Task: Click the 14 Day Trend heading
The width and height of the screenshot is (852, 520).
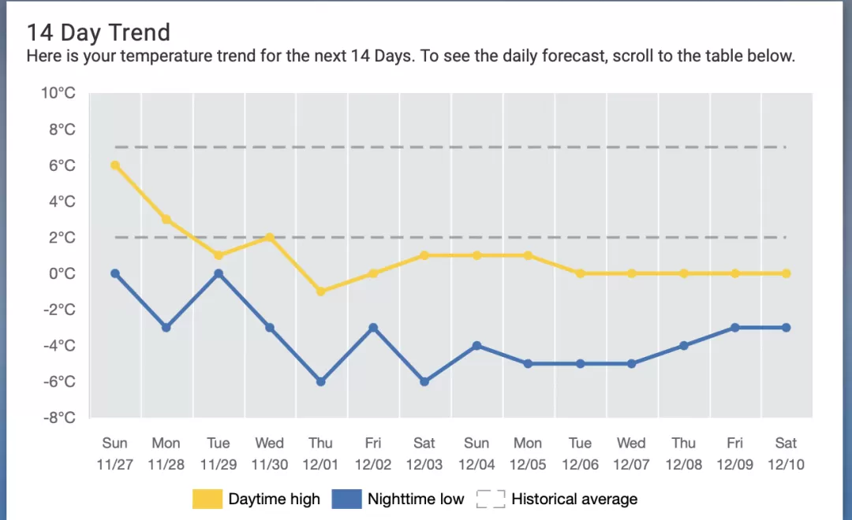Action: pos(99,32)
